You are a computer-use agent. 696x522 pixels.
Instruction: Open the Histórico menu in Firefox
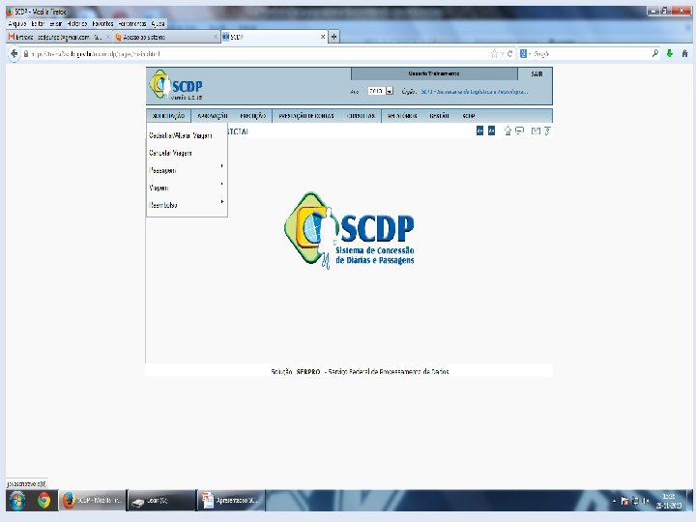click(x=76, y=23)
